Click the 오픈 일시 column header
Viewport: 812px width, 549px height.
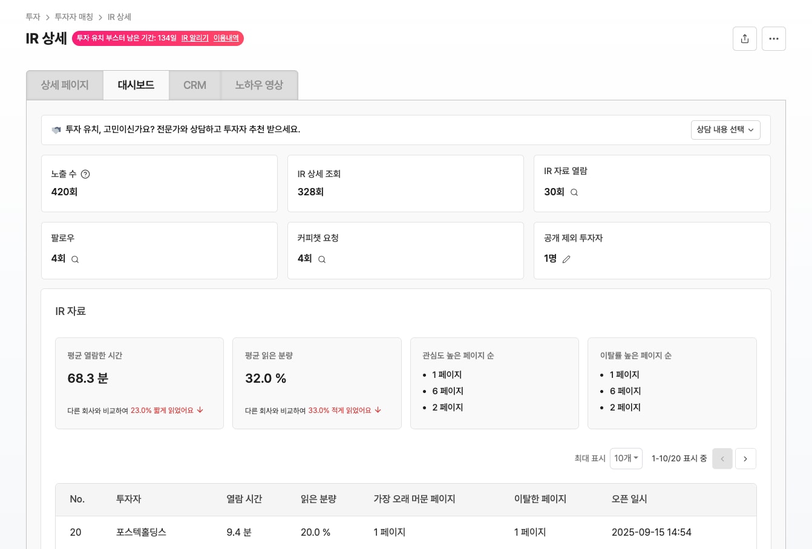[x=629, y=499]
